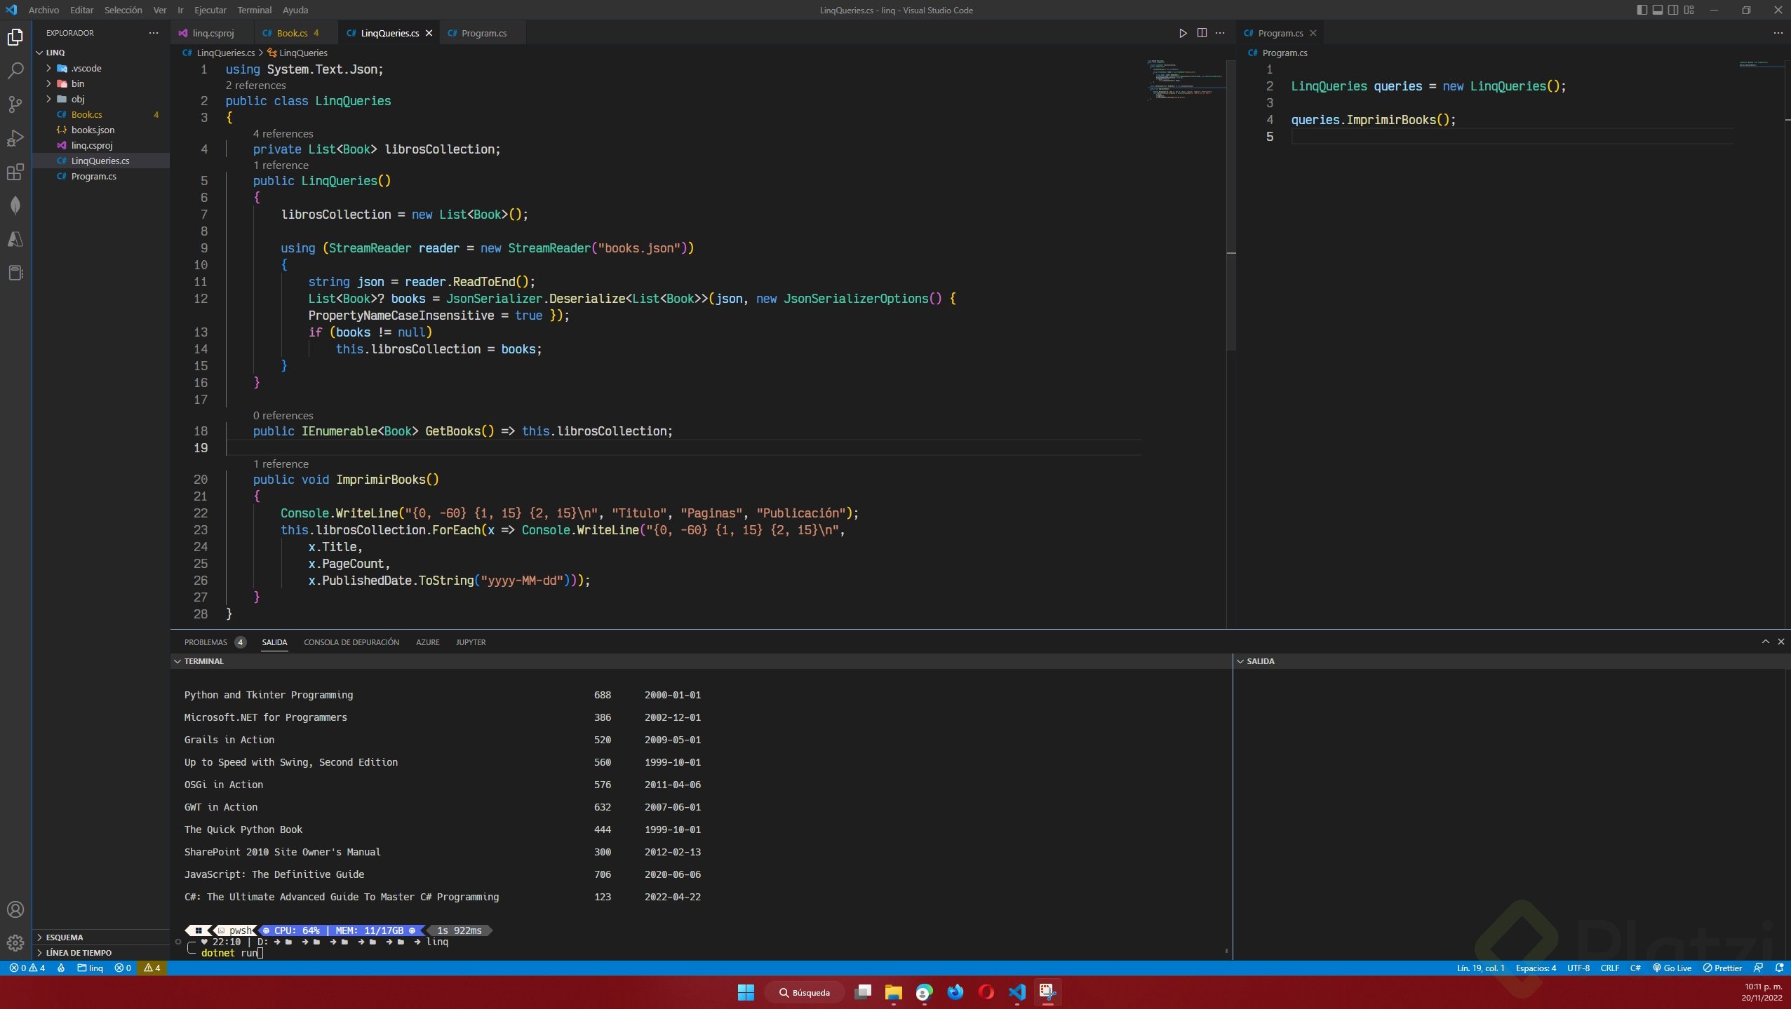Click Prettier in the status bar
The image size is (1791, 1009).
(1726, 968)
